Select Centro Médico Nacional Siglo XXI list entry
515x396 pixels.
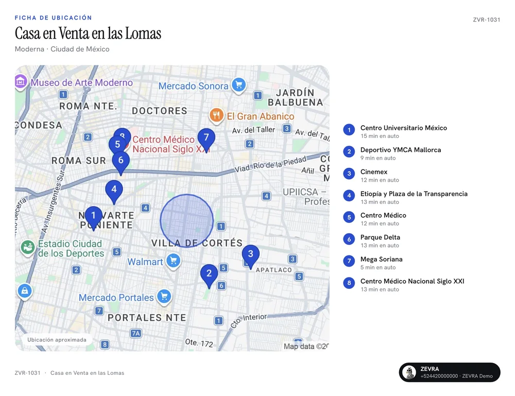point(404,285)
